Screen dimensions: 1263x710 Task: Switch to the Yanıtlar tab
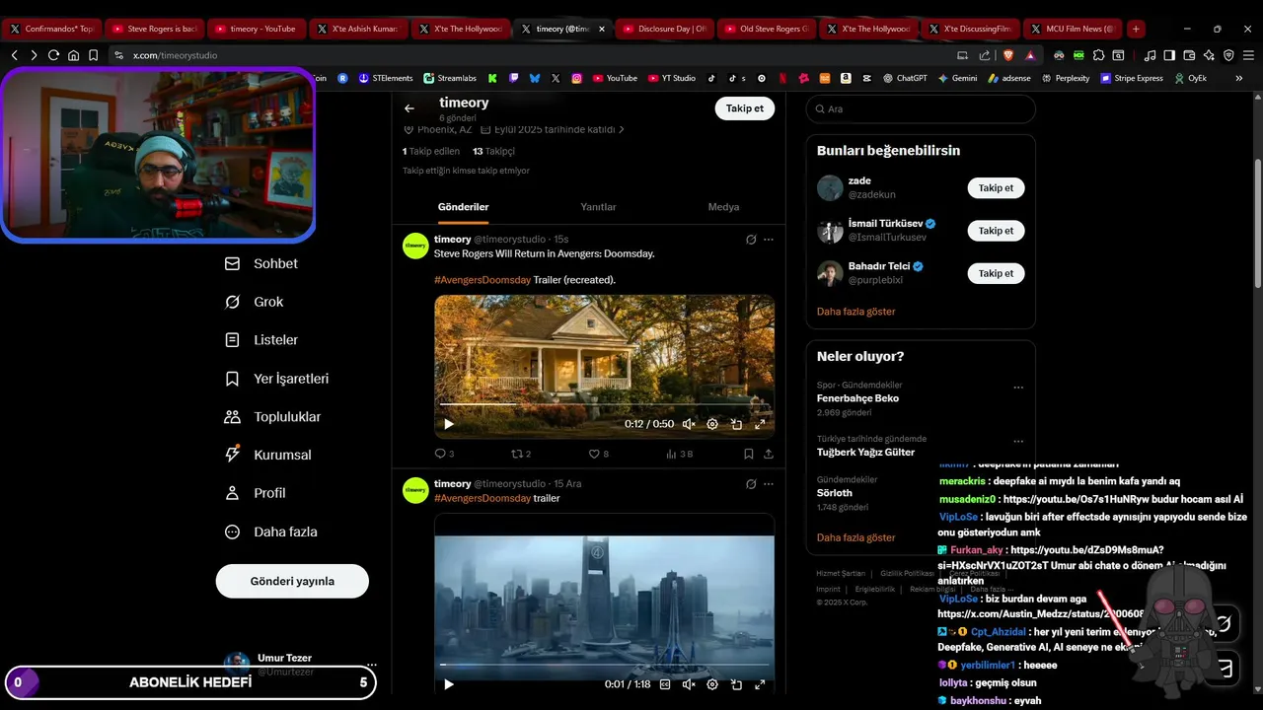(x=598, y=207)
